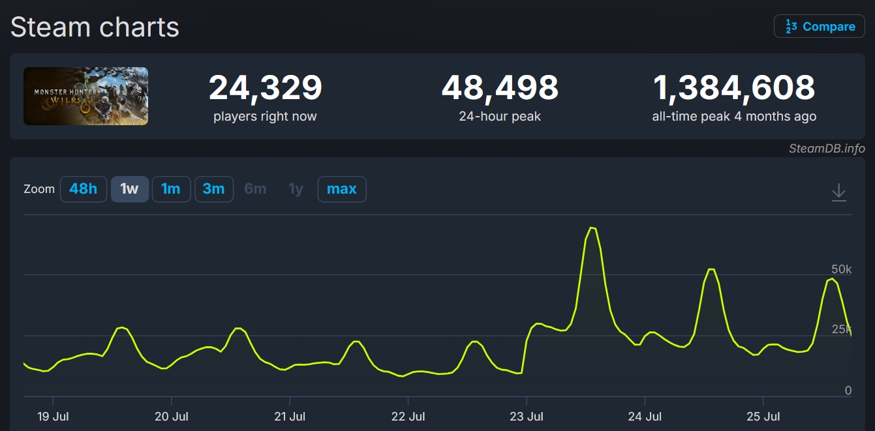
Task: Click the chart download icon
Action: 838,192
